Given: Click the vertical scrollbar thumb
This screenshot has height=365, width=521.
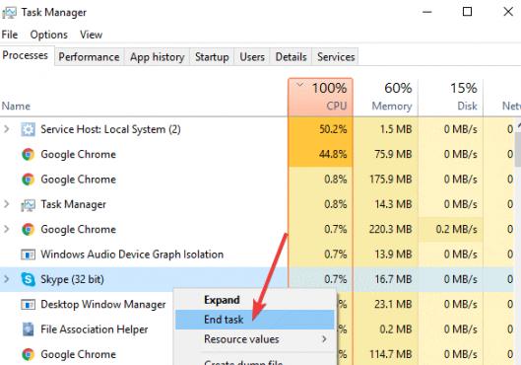Looking at the screenshot, I should coord(518,150).
